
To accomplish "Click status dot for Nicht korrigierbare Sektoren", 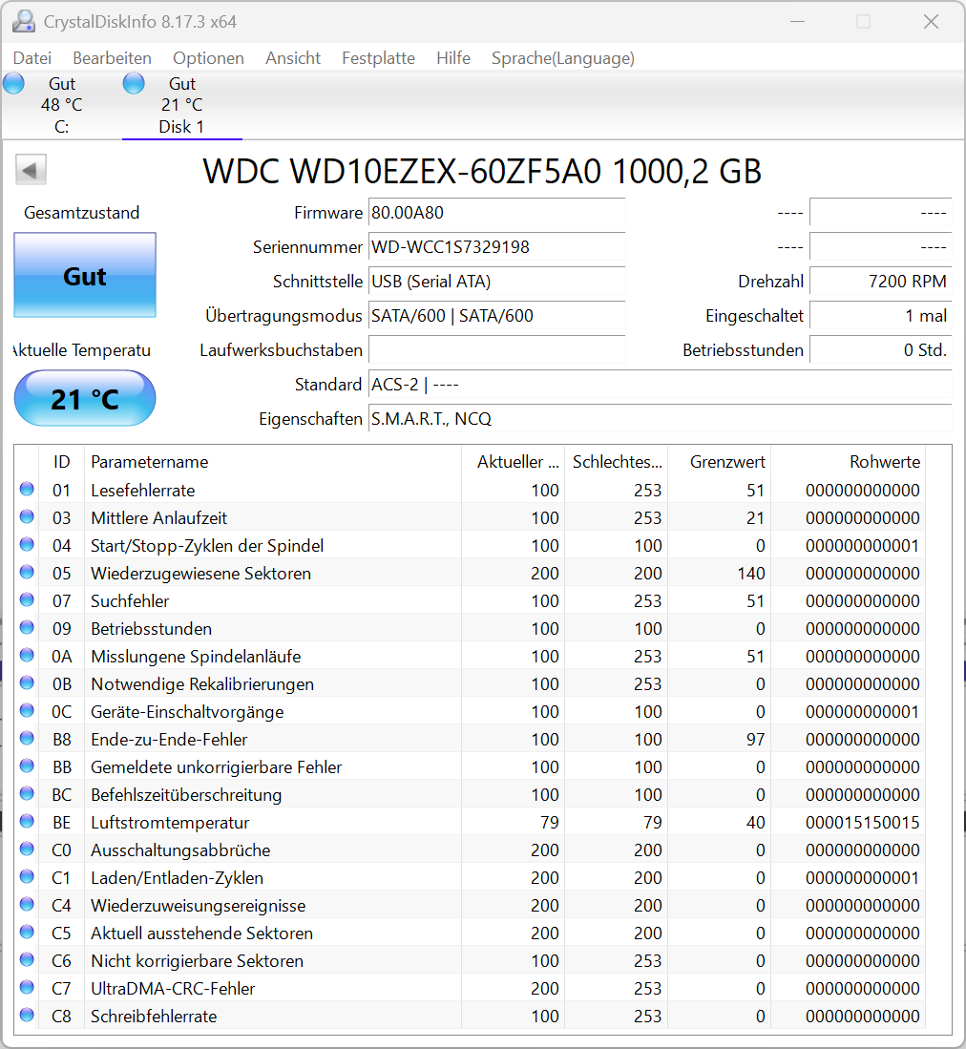I will tap(27, 959).
